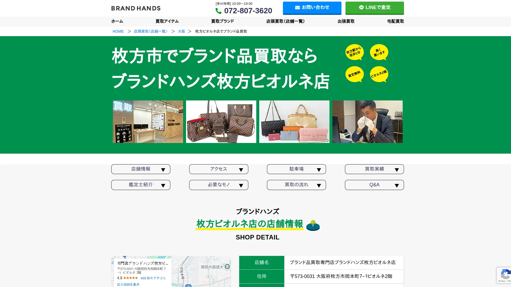Click the reCAPTCHA badge icon
511x287 pixels.
(x=505, y=274)
